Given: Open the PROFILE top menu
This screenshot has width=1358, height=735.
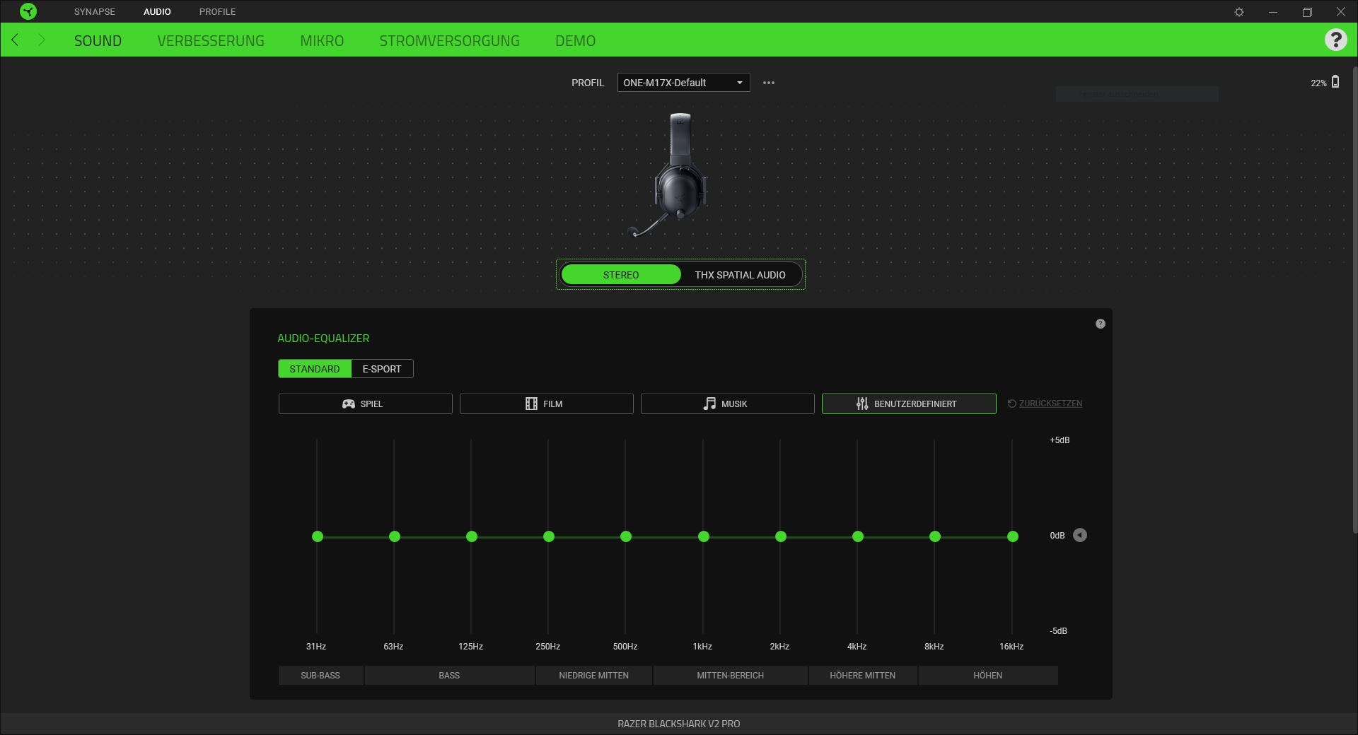Looking at the screenshot, I should click(x=217, y=12).
